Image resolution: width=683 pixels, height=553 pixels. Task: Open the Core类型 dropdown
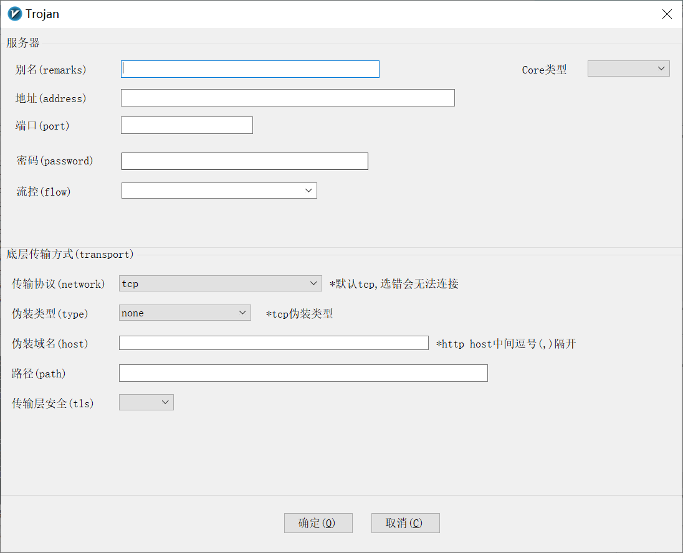pos(629,69)
